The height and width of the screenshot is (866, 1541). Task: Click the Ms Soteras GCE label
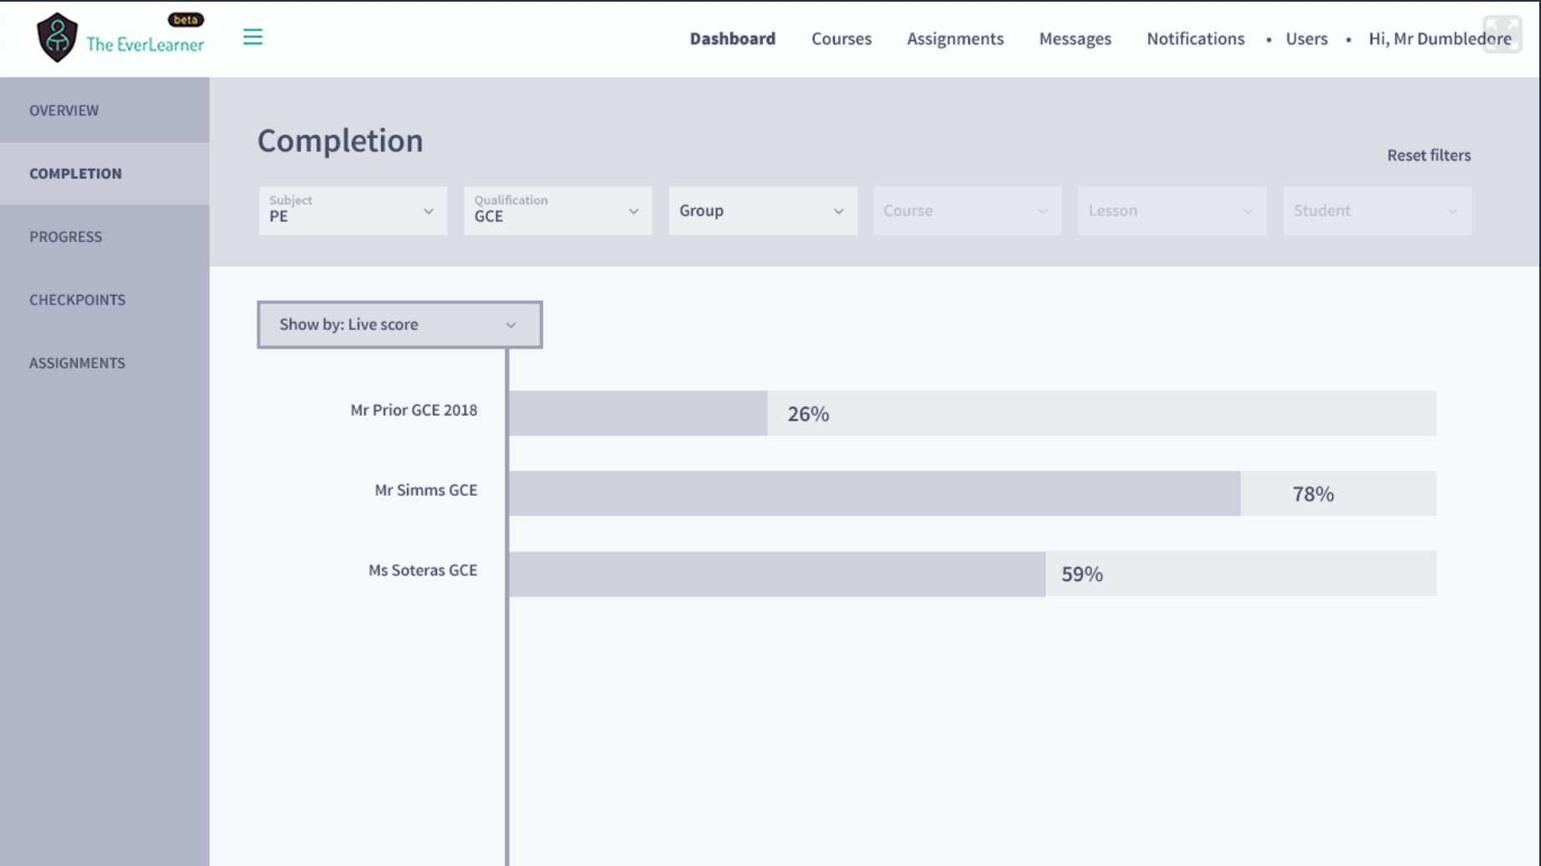click(423, 570)
